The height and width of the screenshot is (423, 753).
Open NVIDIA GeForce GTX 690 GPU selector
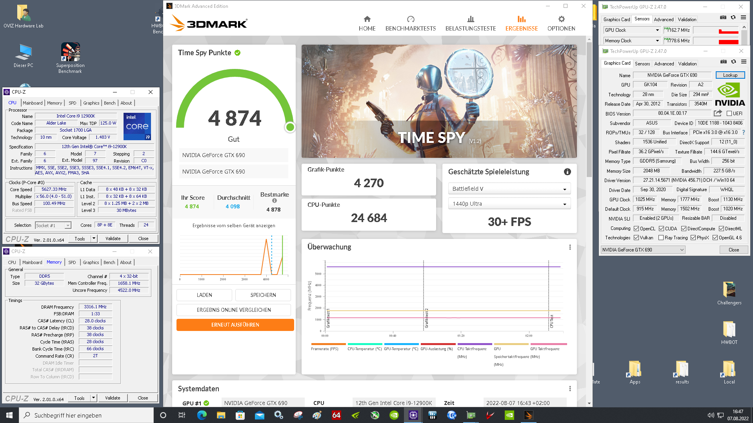pyautogui.click(x=643, y=250)
